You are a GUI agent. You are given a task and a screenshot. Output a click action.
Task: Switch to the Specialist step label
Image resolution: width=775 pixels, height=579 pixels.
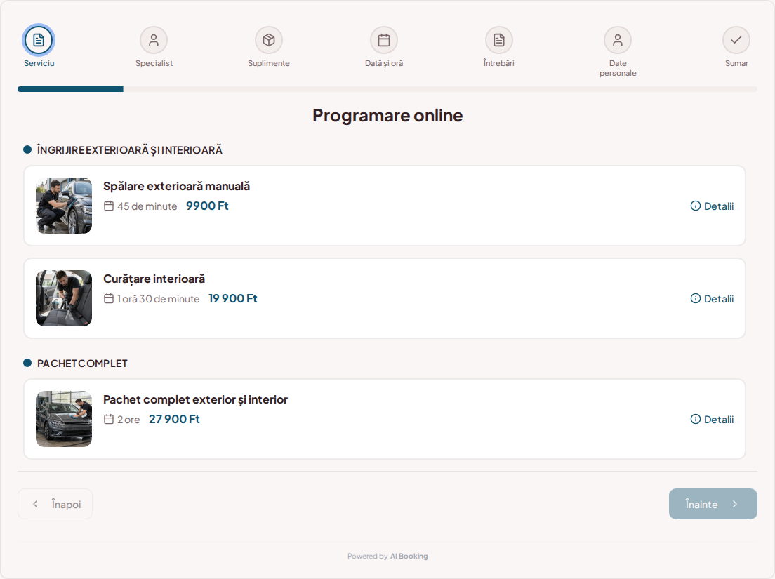(x=154, y=63)
